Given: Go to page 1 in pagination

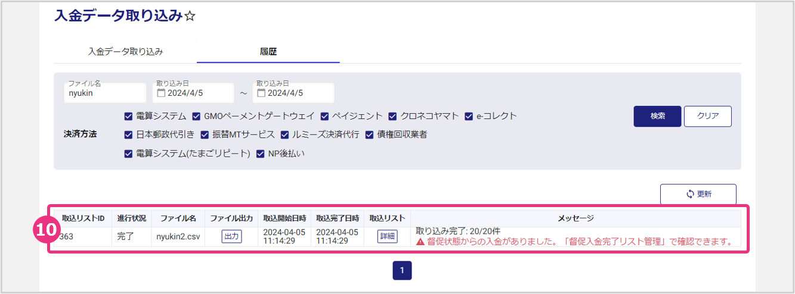Looking at the screenshot, I should [x=402, y=271].
